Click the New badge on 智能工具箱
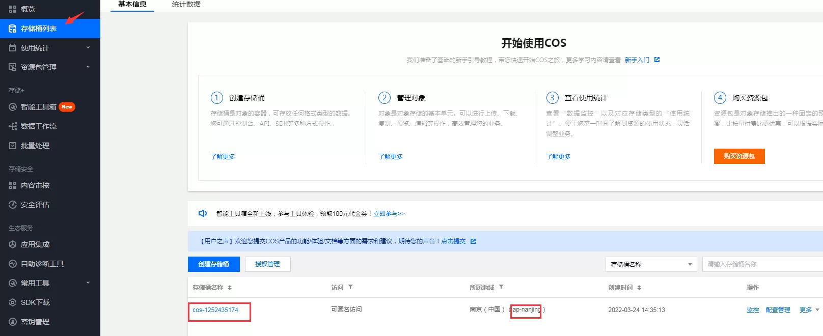The height and width of the screenshot is (336, 823). click(x=67, y=107)
